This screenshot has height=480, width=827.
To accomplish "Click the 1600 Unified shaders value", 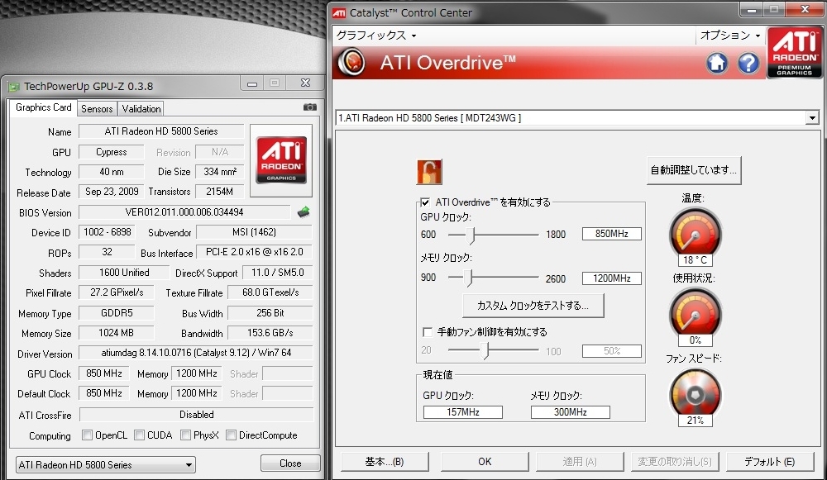I will [x=124, y=273].
